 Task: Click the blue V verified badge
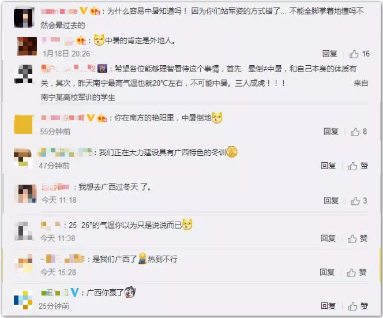[75, 293]
